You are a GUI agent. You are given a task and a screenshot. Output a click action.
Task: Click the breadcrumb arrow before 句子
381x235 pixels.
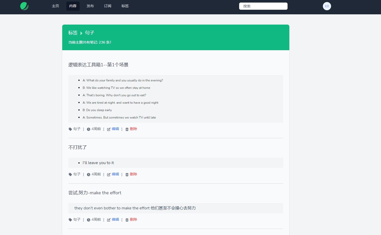(81, 33)
